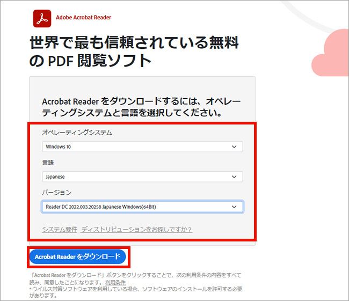Click the Adobe Acrobat Reader title text
This screenshot has height=301, width=349.
coord(83,17)
